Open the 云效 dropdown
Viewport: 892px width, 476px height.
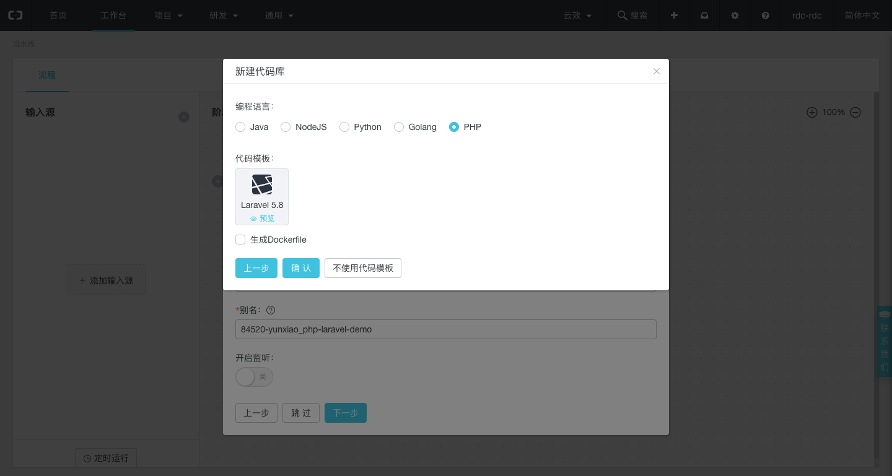coord(577,15)
